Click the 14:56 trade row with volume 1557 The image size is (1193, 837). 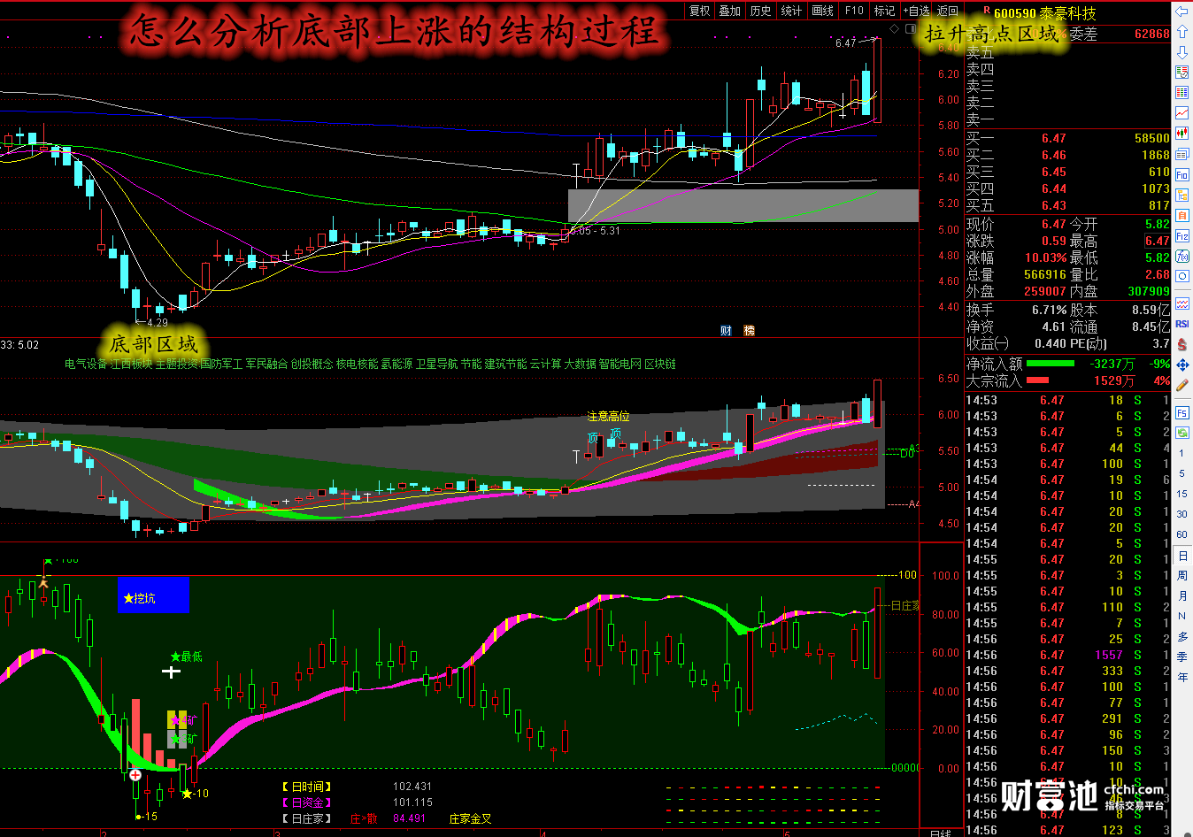(1067, 656)
